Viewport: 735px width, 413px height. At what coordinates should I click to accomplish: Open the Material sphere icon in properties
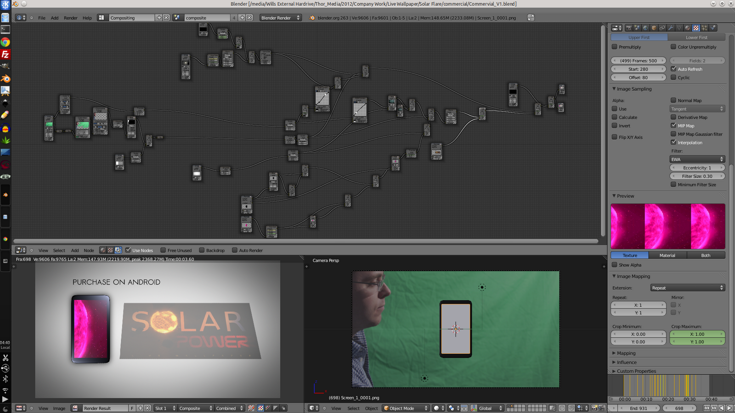[687, 28]
